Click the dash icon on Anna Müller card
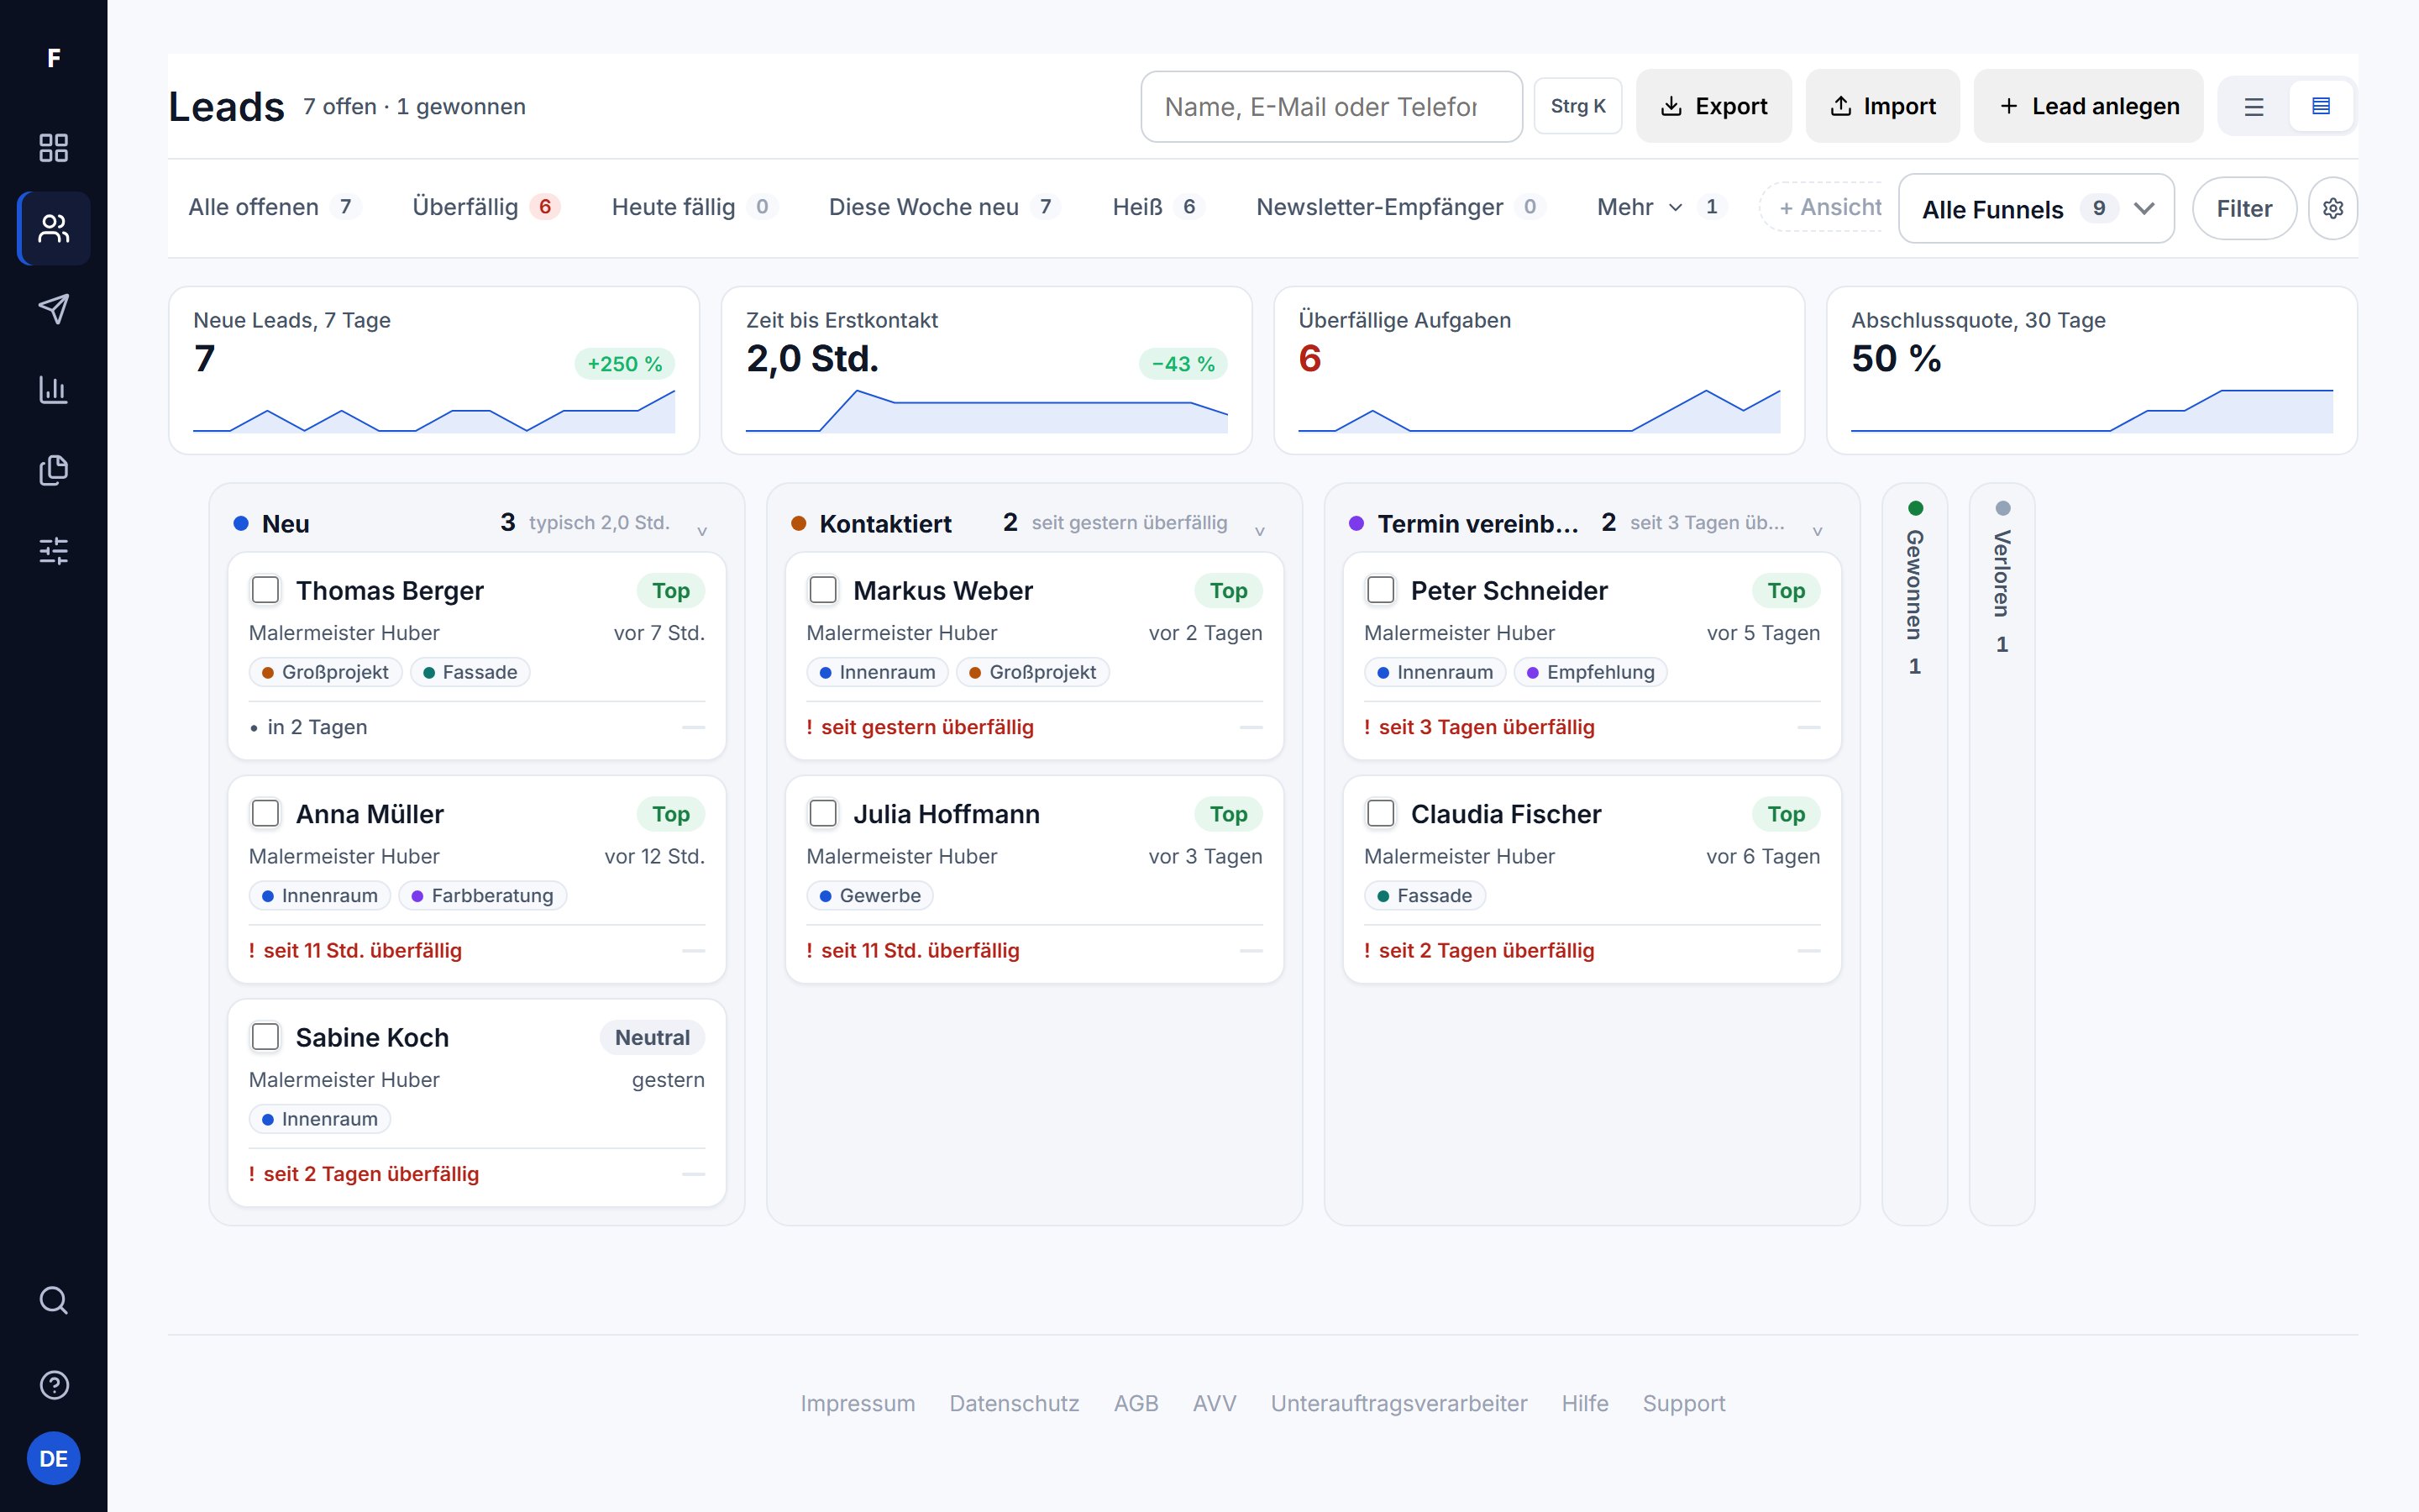Viewport: 2419px width, 1512px height. pyautogui.click(x=693, y=951)
